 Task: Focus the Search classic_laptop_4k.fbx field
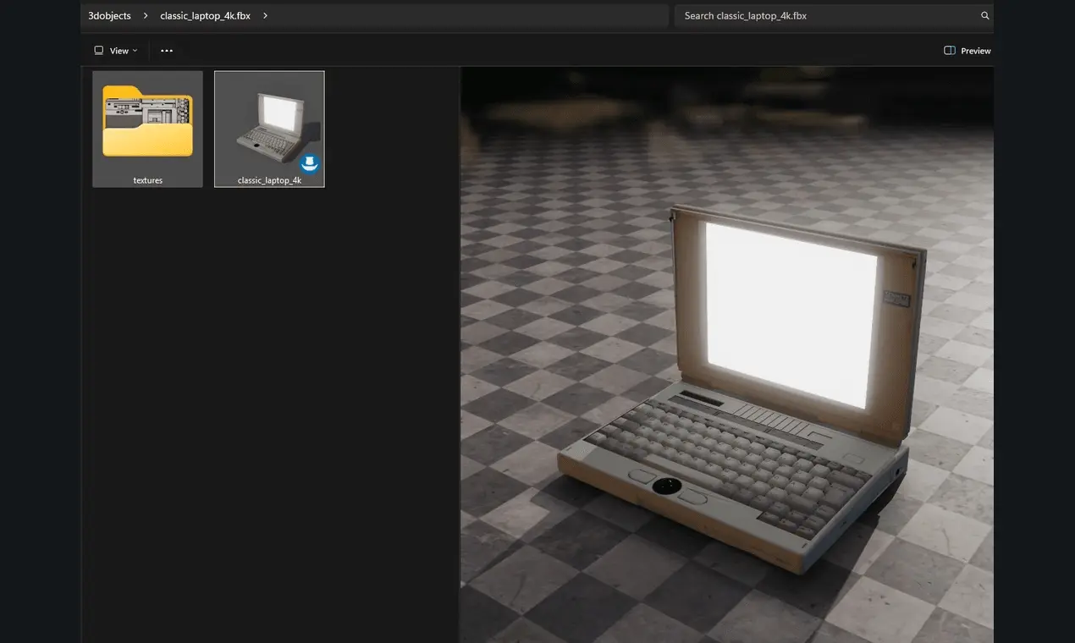point(834,16)
